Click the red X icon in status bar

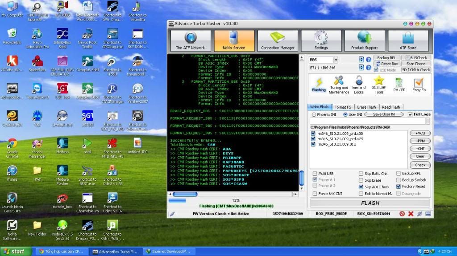[x=411, y=214]
